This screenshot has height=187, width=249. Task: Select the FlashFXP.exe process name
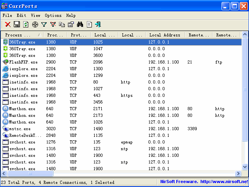(23, 62)
